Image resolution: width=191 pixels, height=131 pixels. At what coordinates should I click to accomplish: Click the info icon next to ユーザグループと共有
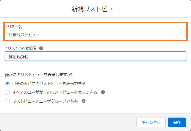[x=84, y=101]
